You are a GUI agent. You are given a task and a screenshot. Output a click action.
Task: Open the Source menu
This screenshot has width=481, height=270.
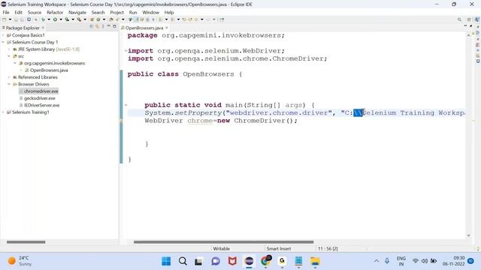[35, 12]
